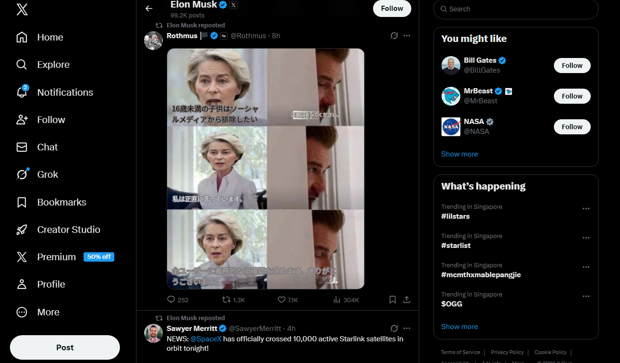Click the Search input field

coord(519,9)
